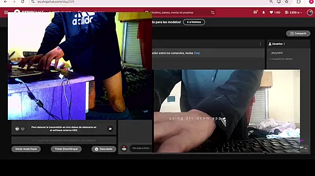The height and width of the screenshot is (176, 315).
Task: Click the Ir a Noticias button
Action: click(194, 22)
